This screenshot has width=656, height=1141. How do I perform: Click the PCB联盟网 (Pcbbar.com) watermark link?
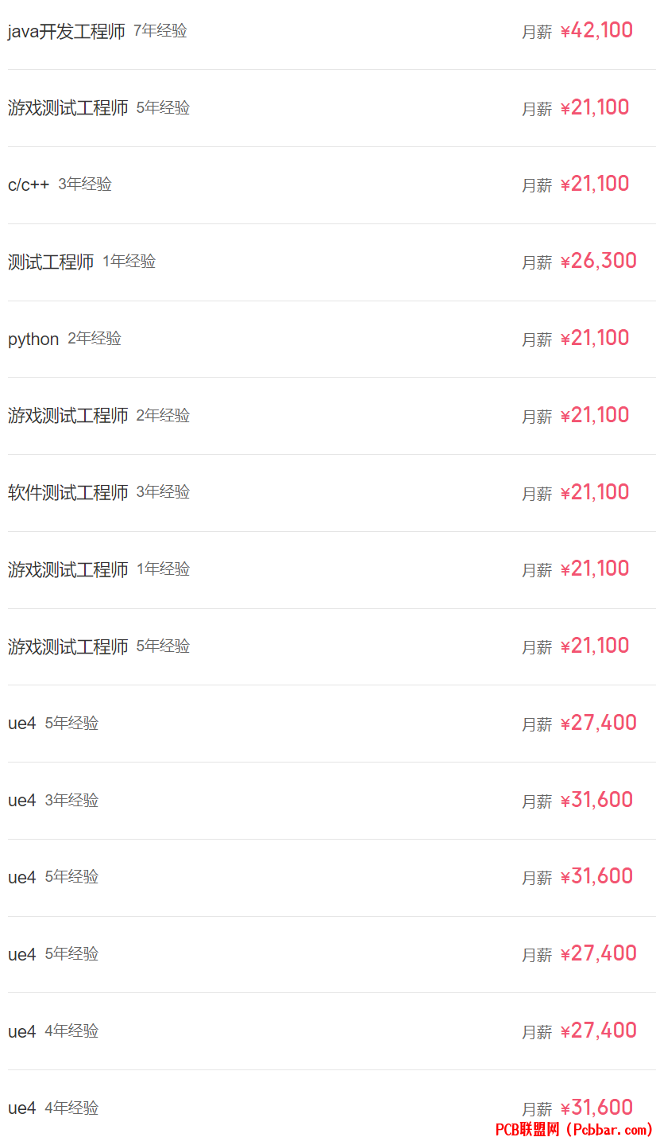click(574, 1129)
